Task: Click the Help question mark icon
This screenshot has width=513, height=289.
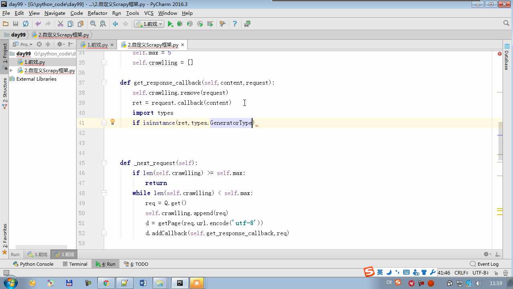Action: (x=235, y=24)
